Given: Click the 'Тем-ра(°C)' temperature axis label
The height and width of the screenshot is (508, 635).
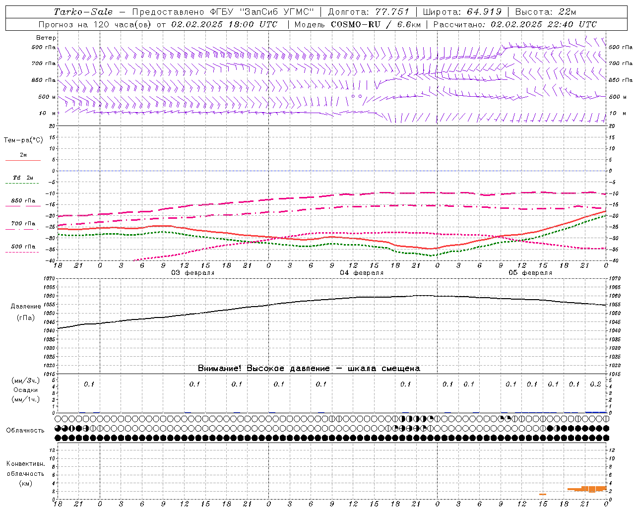Looking at the screenshot, I should (x=23, y=140).
